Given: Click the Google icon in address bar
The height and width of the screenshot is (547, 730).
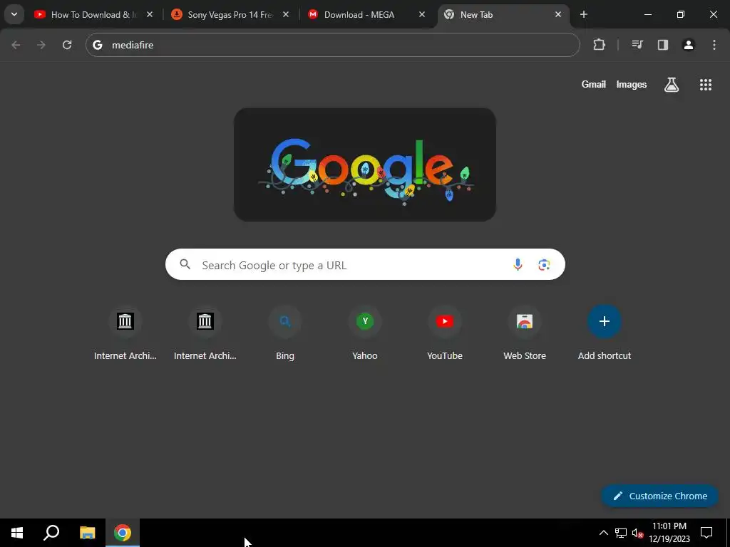Looking at the screenshot, I should click(x=97, y=45).
